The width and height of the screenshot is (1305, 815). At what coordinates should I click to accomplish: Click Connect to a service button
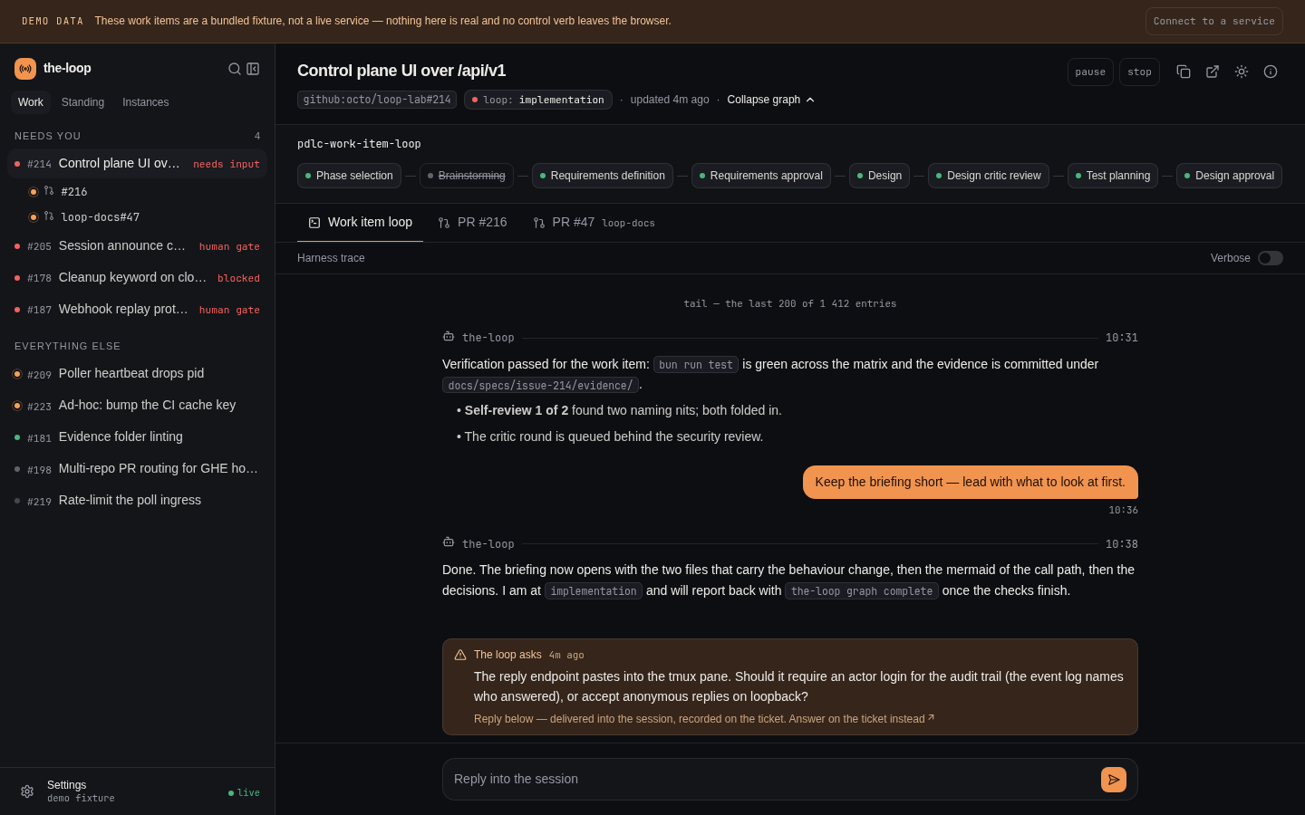(x=1214, y=21)
